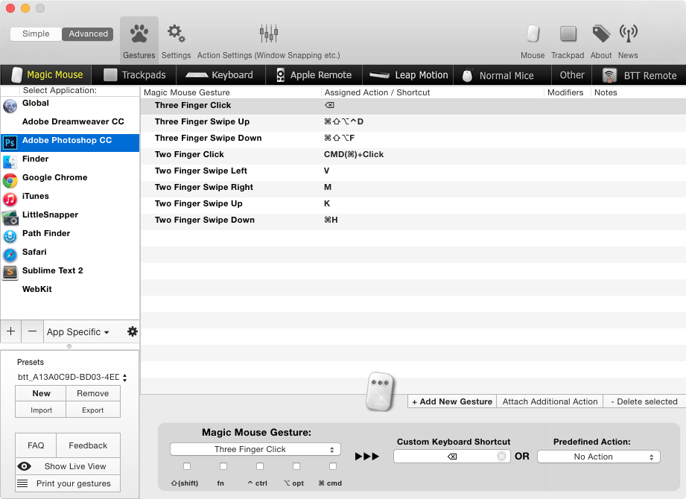This screenshot has width=686, height=499.
Task: Click the Finder face icon
Action: (10, 162)
